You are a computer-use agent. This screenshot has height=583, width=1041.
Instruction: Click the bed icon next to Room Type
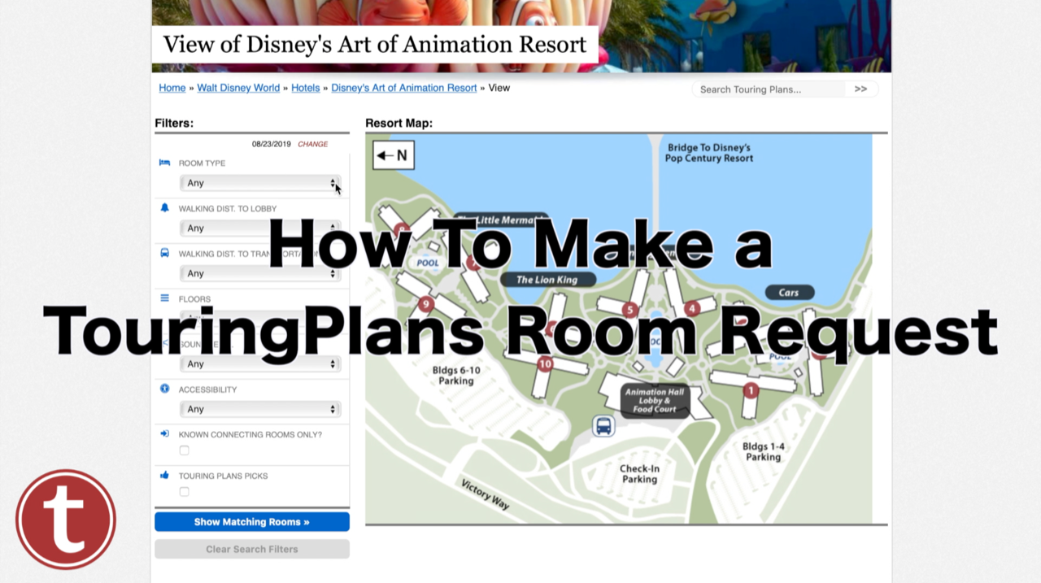tap(164, 163)
